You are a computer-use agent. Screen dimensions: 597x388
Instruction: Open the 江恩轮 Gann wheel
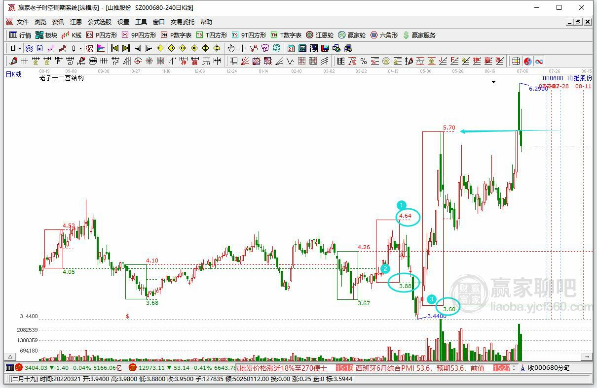point(320,35)
